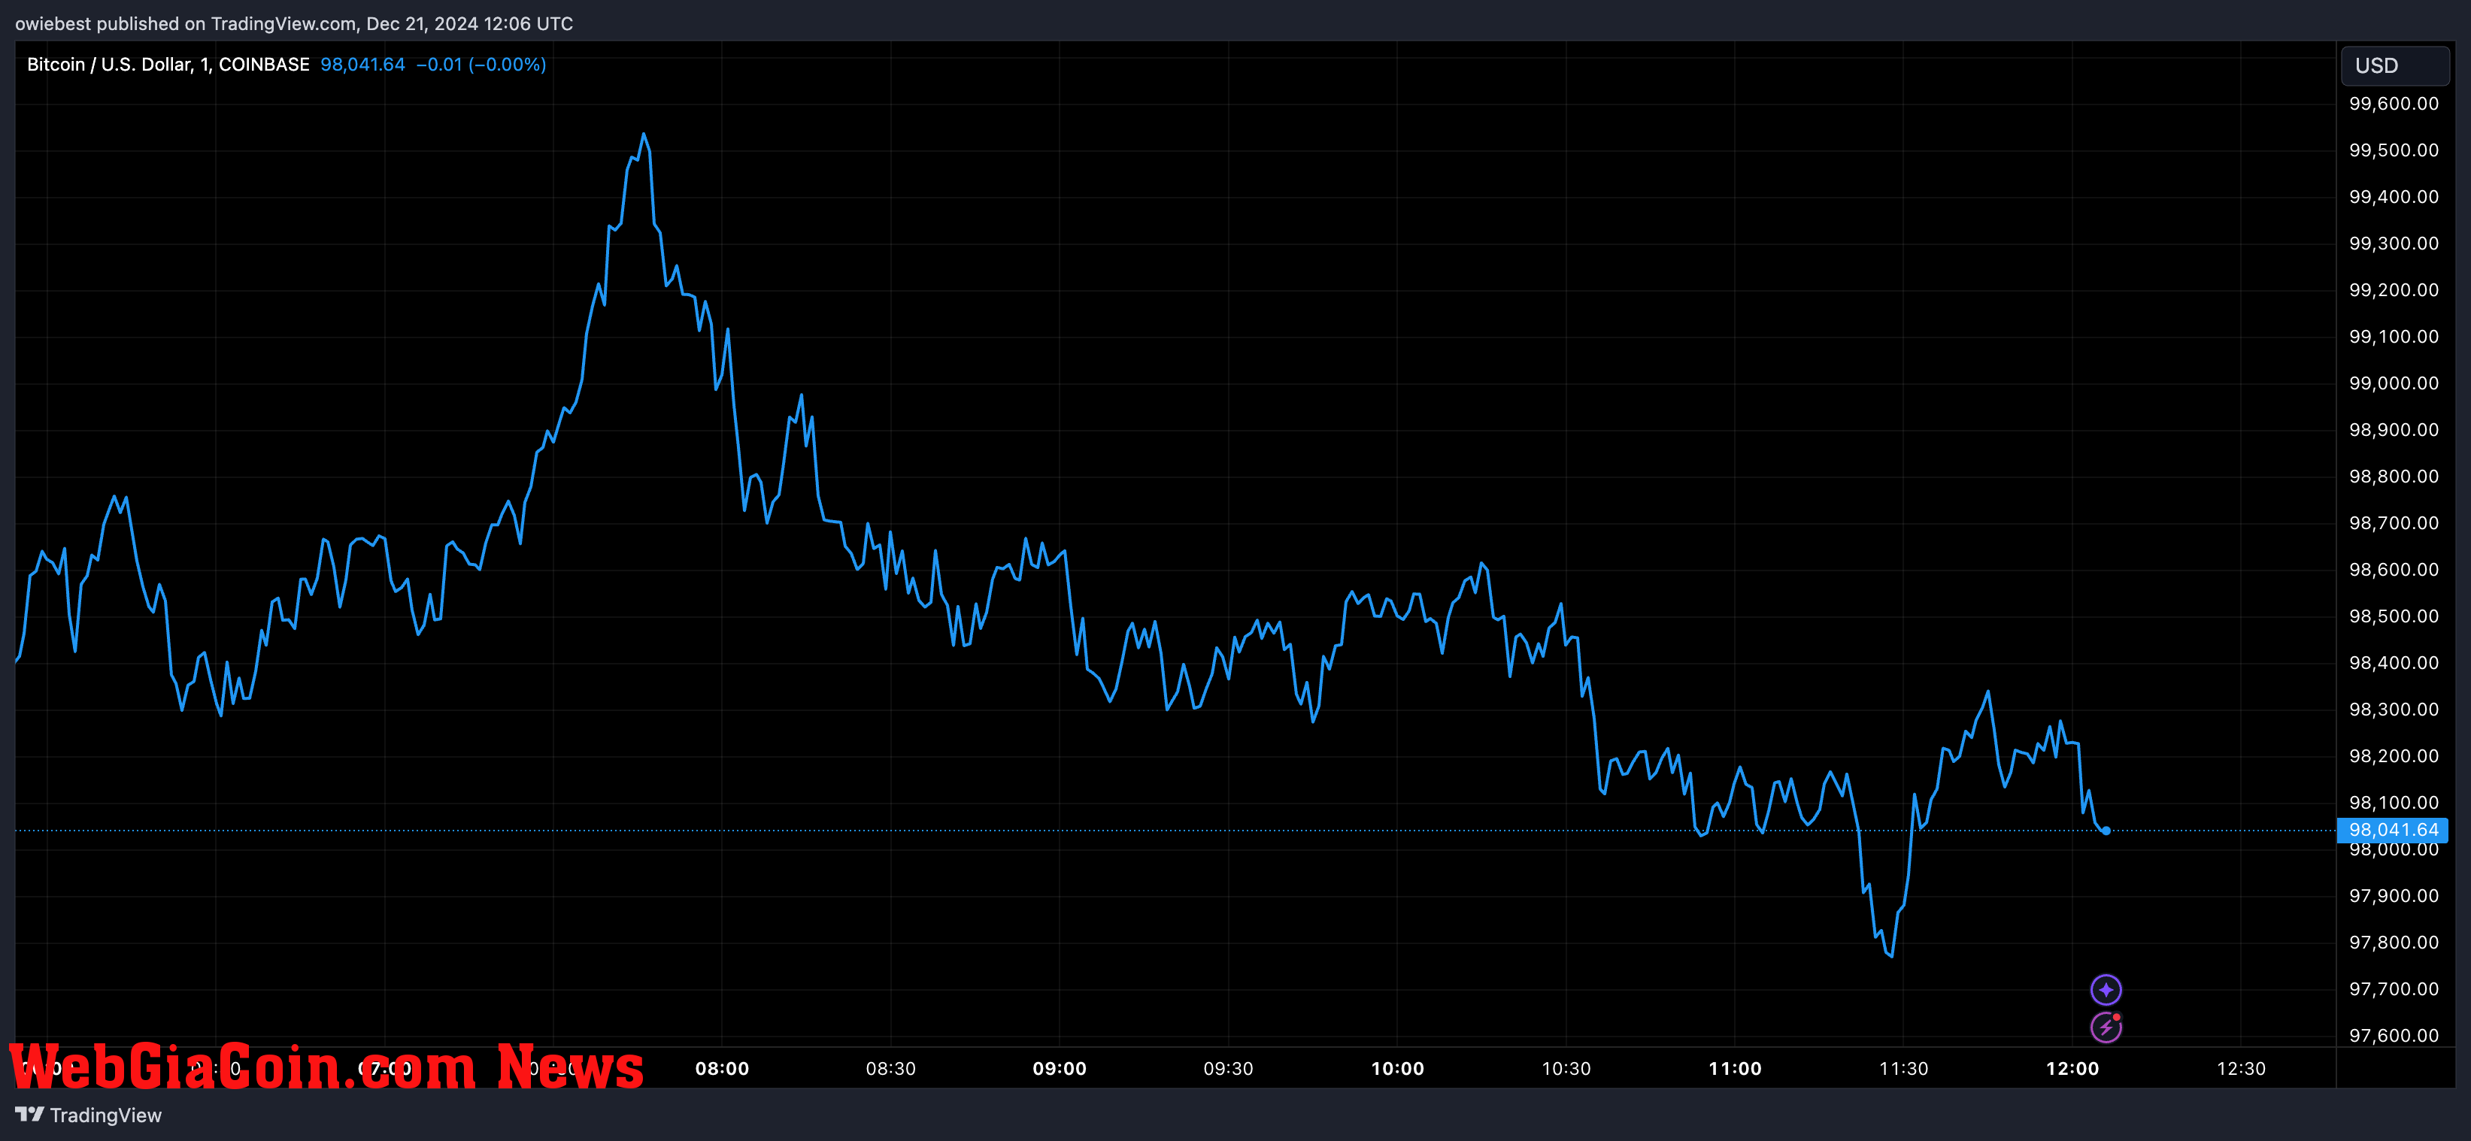Click the 98,200.00 price axis label
Screen dimensions: 2471x1141
click(2394, 755)
